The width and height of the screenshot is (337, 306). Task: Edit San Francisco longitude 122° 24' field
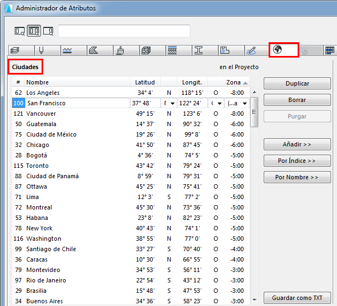click(193, 103)
